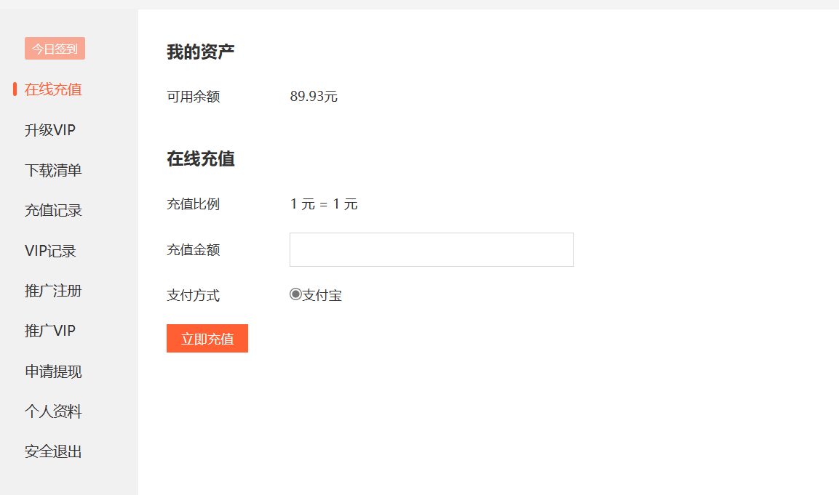Click the 今日签到 daily check-in button
This screenshot has width=839, height=495.
pos(55,48)
